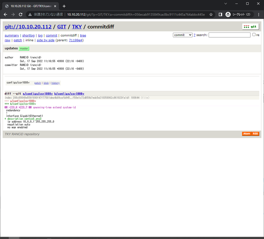Subscribe via the Atom feed button

tap(247, 134)
